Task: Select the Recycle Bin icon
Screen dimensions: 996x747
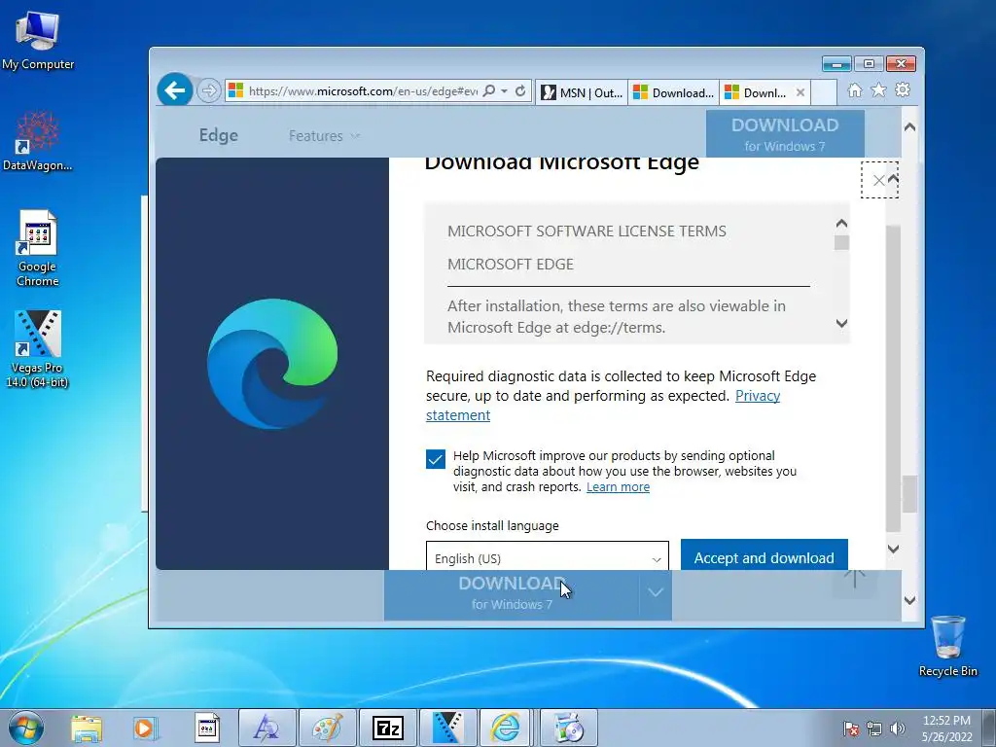Action: pos(947,646)
